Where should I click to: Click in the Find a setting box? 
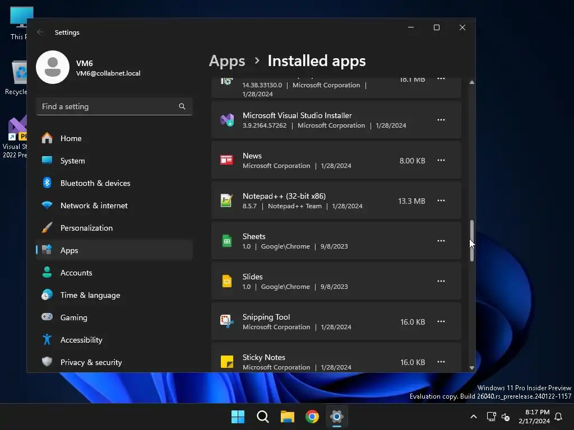click(114, 106)
